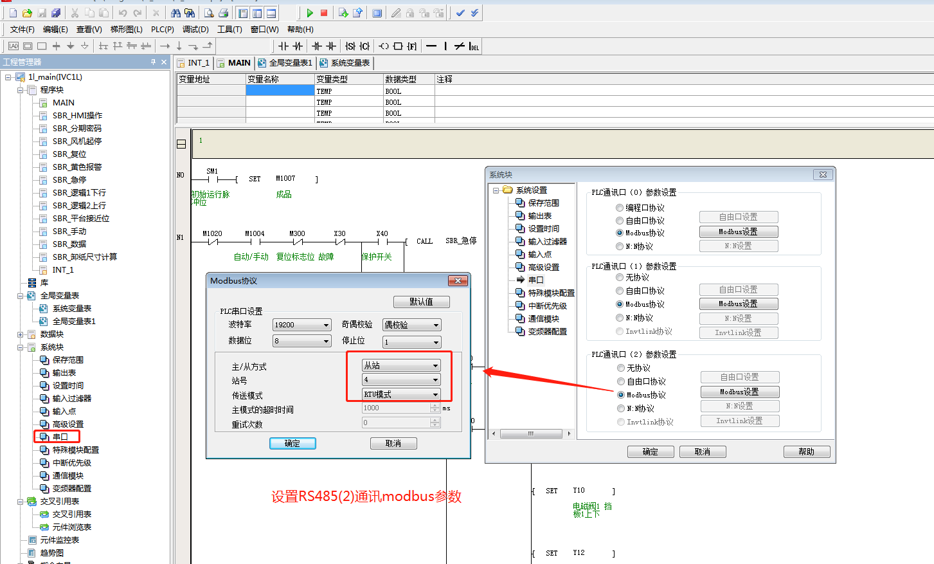Select N:N协议 radio for port 2
934x564 pixels.
(x=621, y=408)
